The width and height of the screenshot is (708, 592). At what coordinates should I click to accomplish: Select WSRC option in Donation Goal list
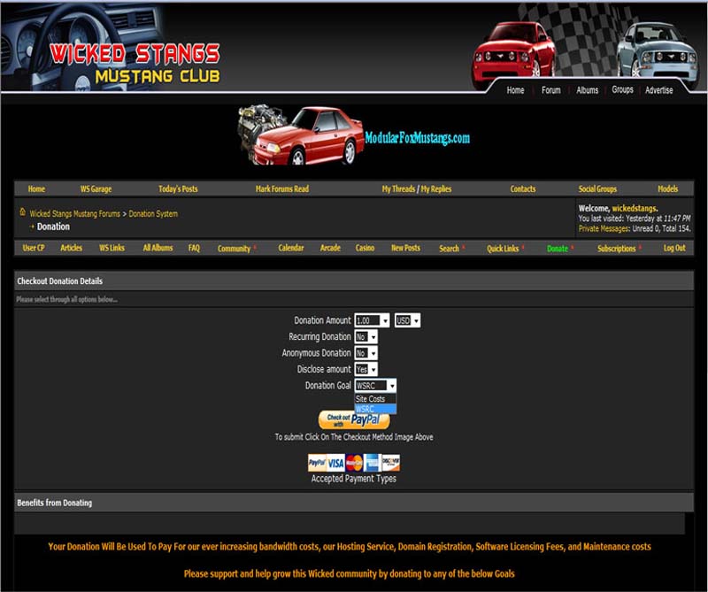point(375,409)
